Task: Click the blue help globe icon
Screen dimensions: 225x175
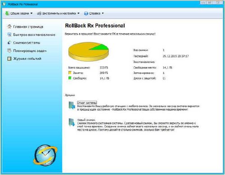Action: (x=86, y=13)
